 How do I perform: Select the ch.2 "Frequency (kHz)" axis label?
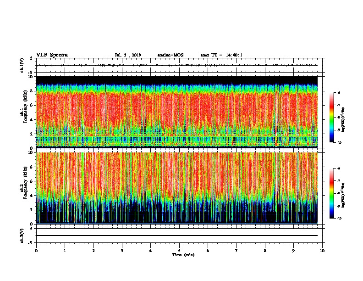25,183
